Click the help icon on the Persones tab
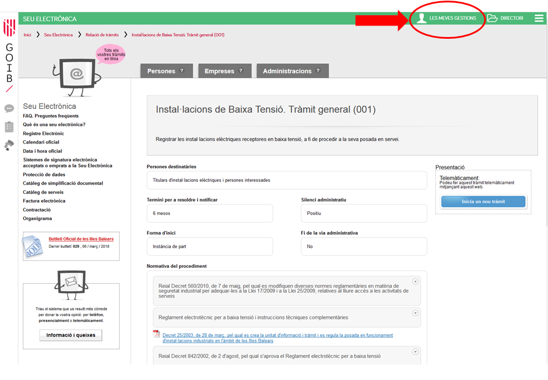 (x=182, y=71)
